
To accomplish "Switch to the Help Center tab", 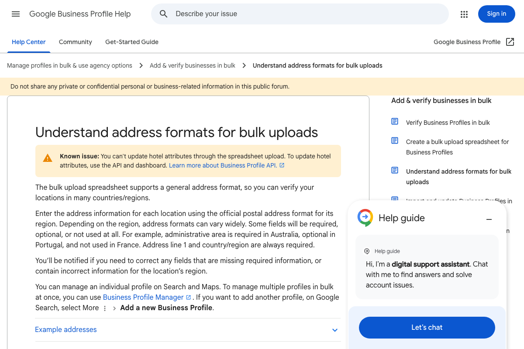I will coord(29,42).
